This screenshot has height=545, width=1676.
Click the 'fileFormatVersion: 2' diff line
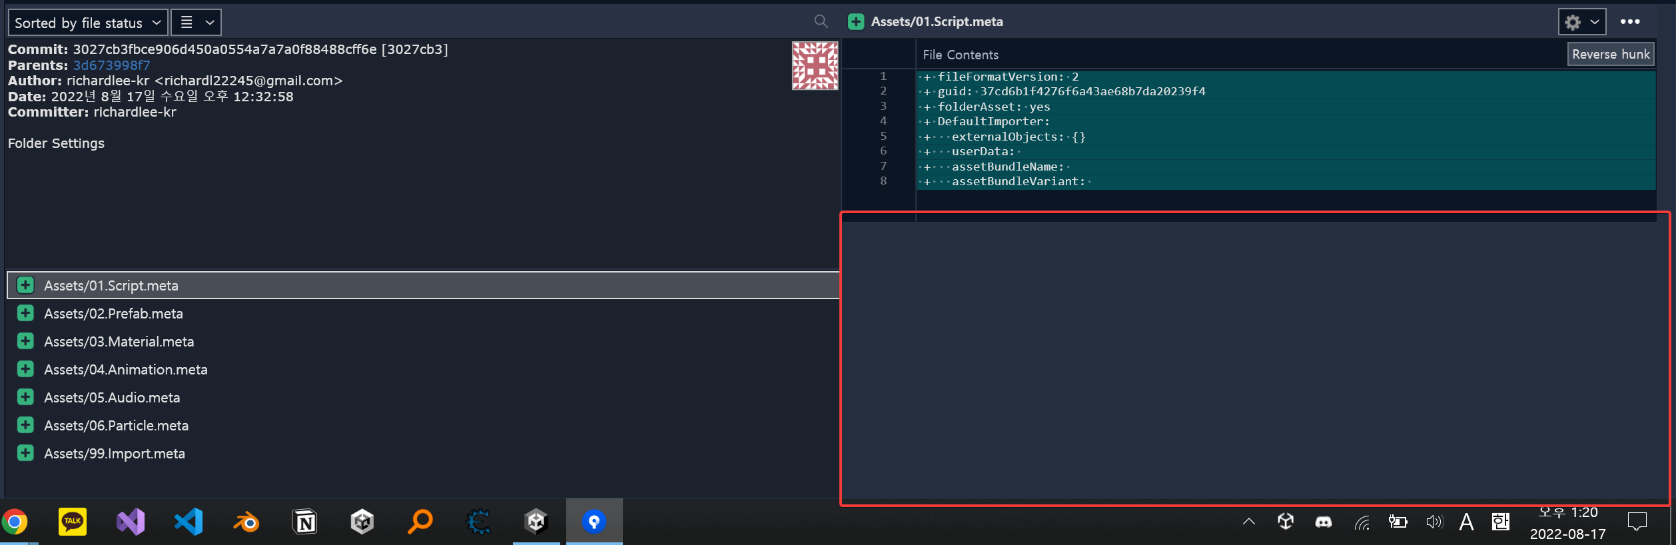coord(1286,77)
